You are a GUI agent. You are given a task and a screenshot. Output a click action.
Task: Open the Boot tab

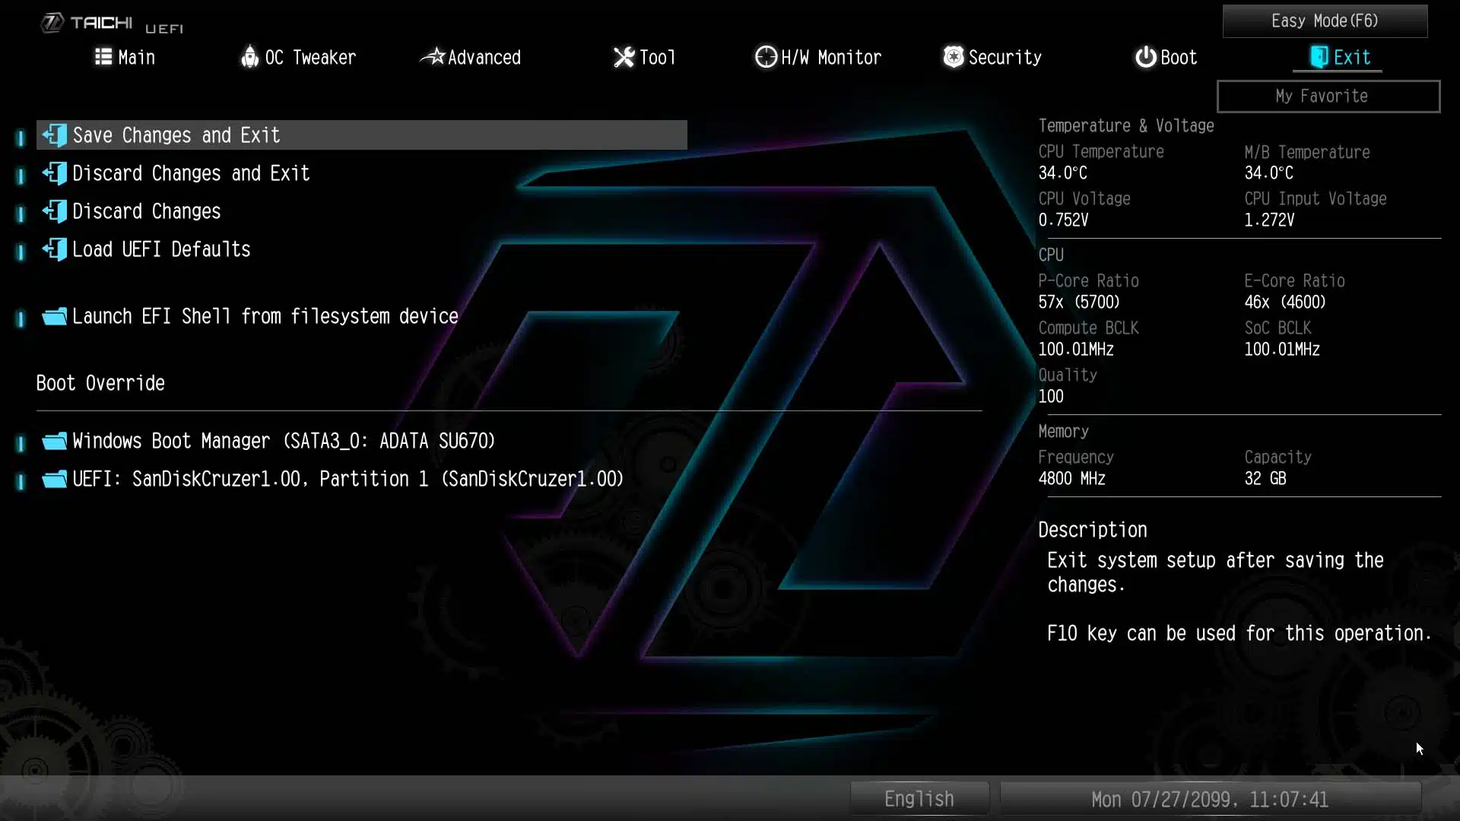[1166, 57]
